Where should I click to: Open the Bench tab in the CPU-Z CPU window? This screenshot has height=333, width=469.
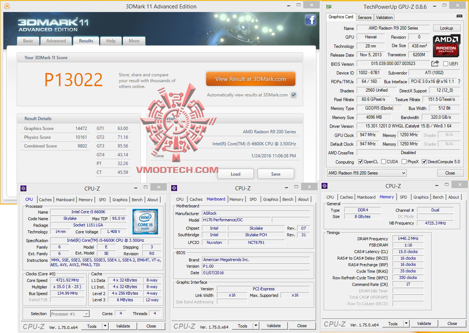pos(137,200)
